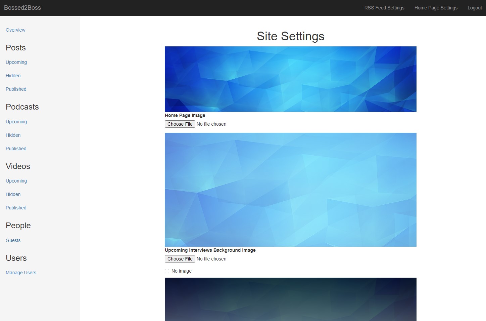Open Manage Users link
This screenshot has height=321, width=486.
(21, 273)
